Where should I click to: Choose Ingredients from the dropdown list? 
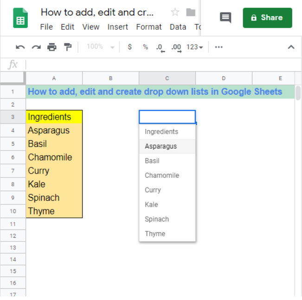(x=167, y=132)
